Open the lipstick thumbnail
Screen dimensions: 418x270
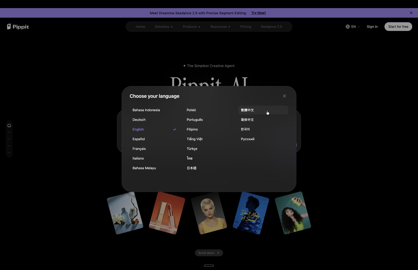pyautogui.click(x=167, y=213)
